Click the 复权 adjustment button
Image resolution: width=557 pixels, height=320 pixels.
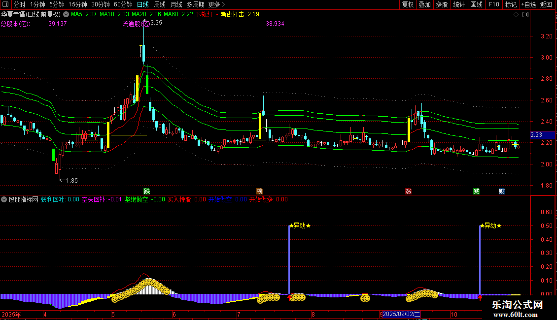(408, 4)
